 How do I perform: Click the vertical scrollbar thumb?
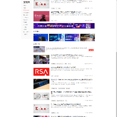[x=116, y=84]
